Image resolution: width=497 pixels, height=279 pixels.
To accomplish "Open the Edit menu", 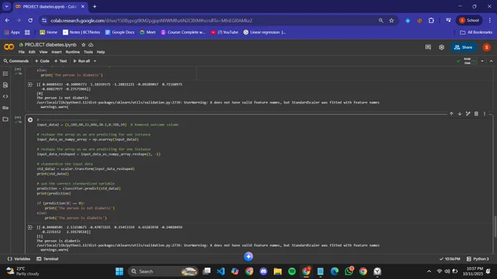I will point(32,52).
